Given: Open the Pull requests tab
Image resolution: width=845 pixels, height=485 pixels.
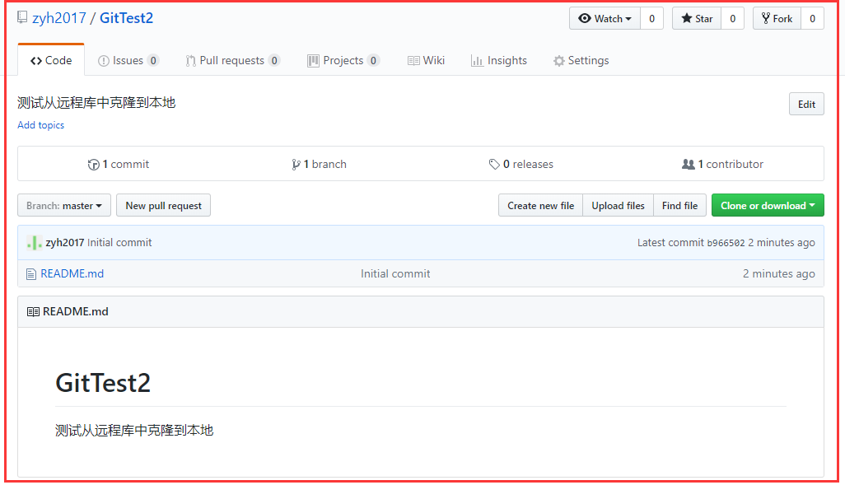Looking at the screenshot, I should point(232,60).
